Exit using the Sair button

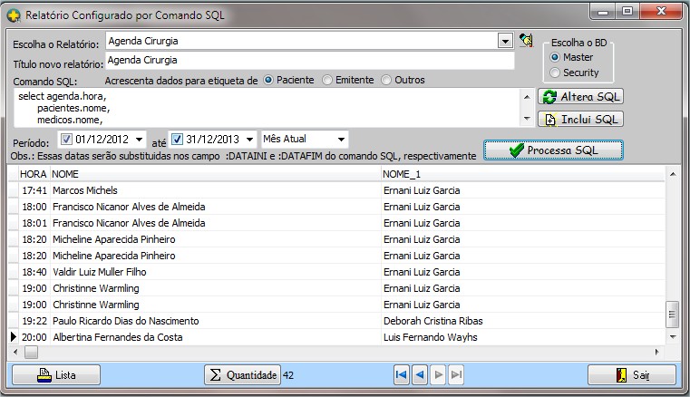632,374
